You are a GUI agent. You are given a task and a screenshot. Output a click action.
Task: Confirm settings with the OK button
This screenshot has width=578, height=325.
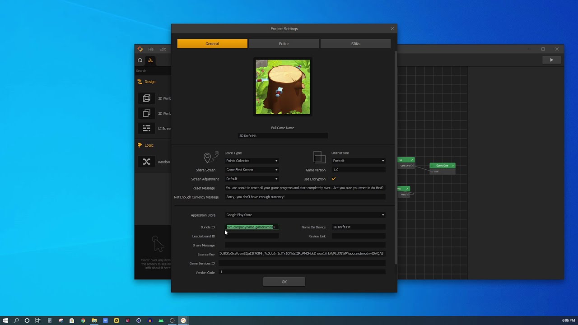[x=284, y=282]
